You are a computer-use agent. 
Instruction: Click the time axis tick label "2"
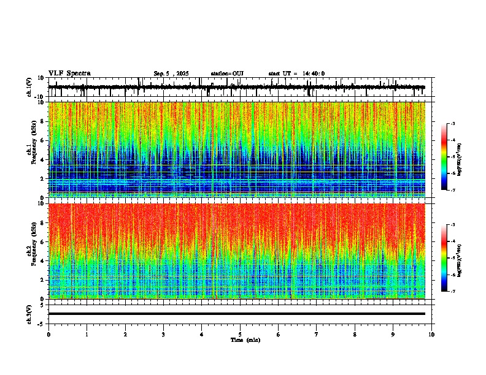pyautogui.click(x=125, y=335)
